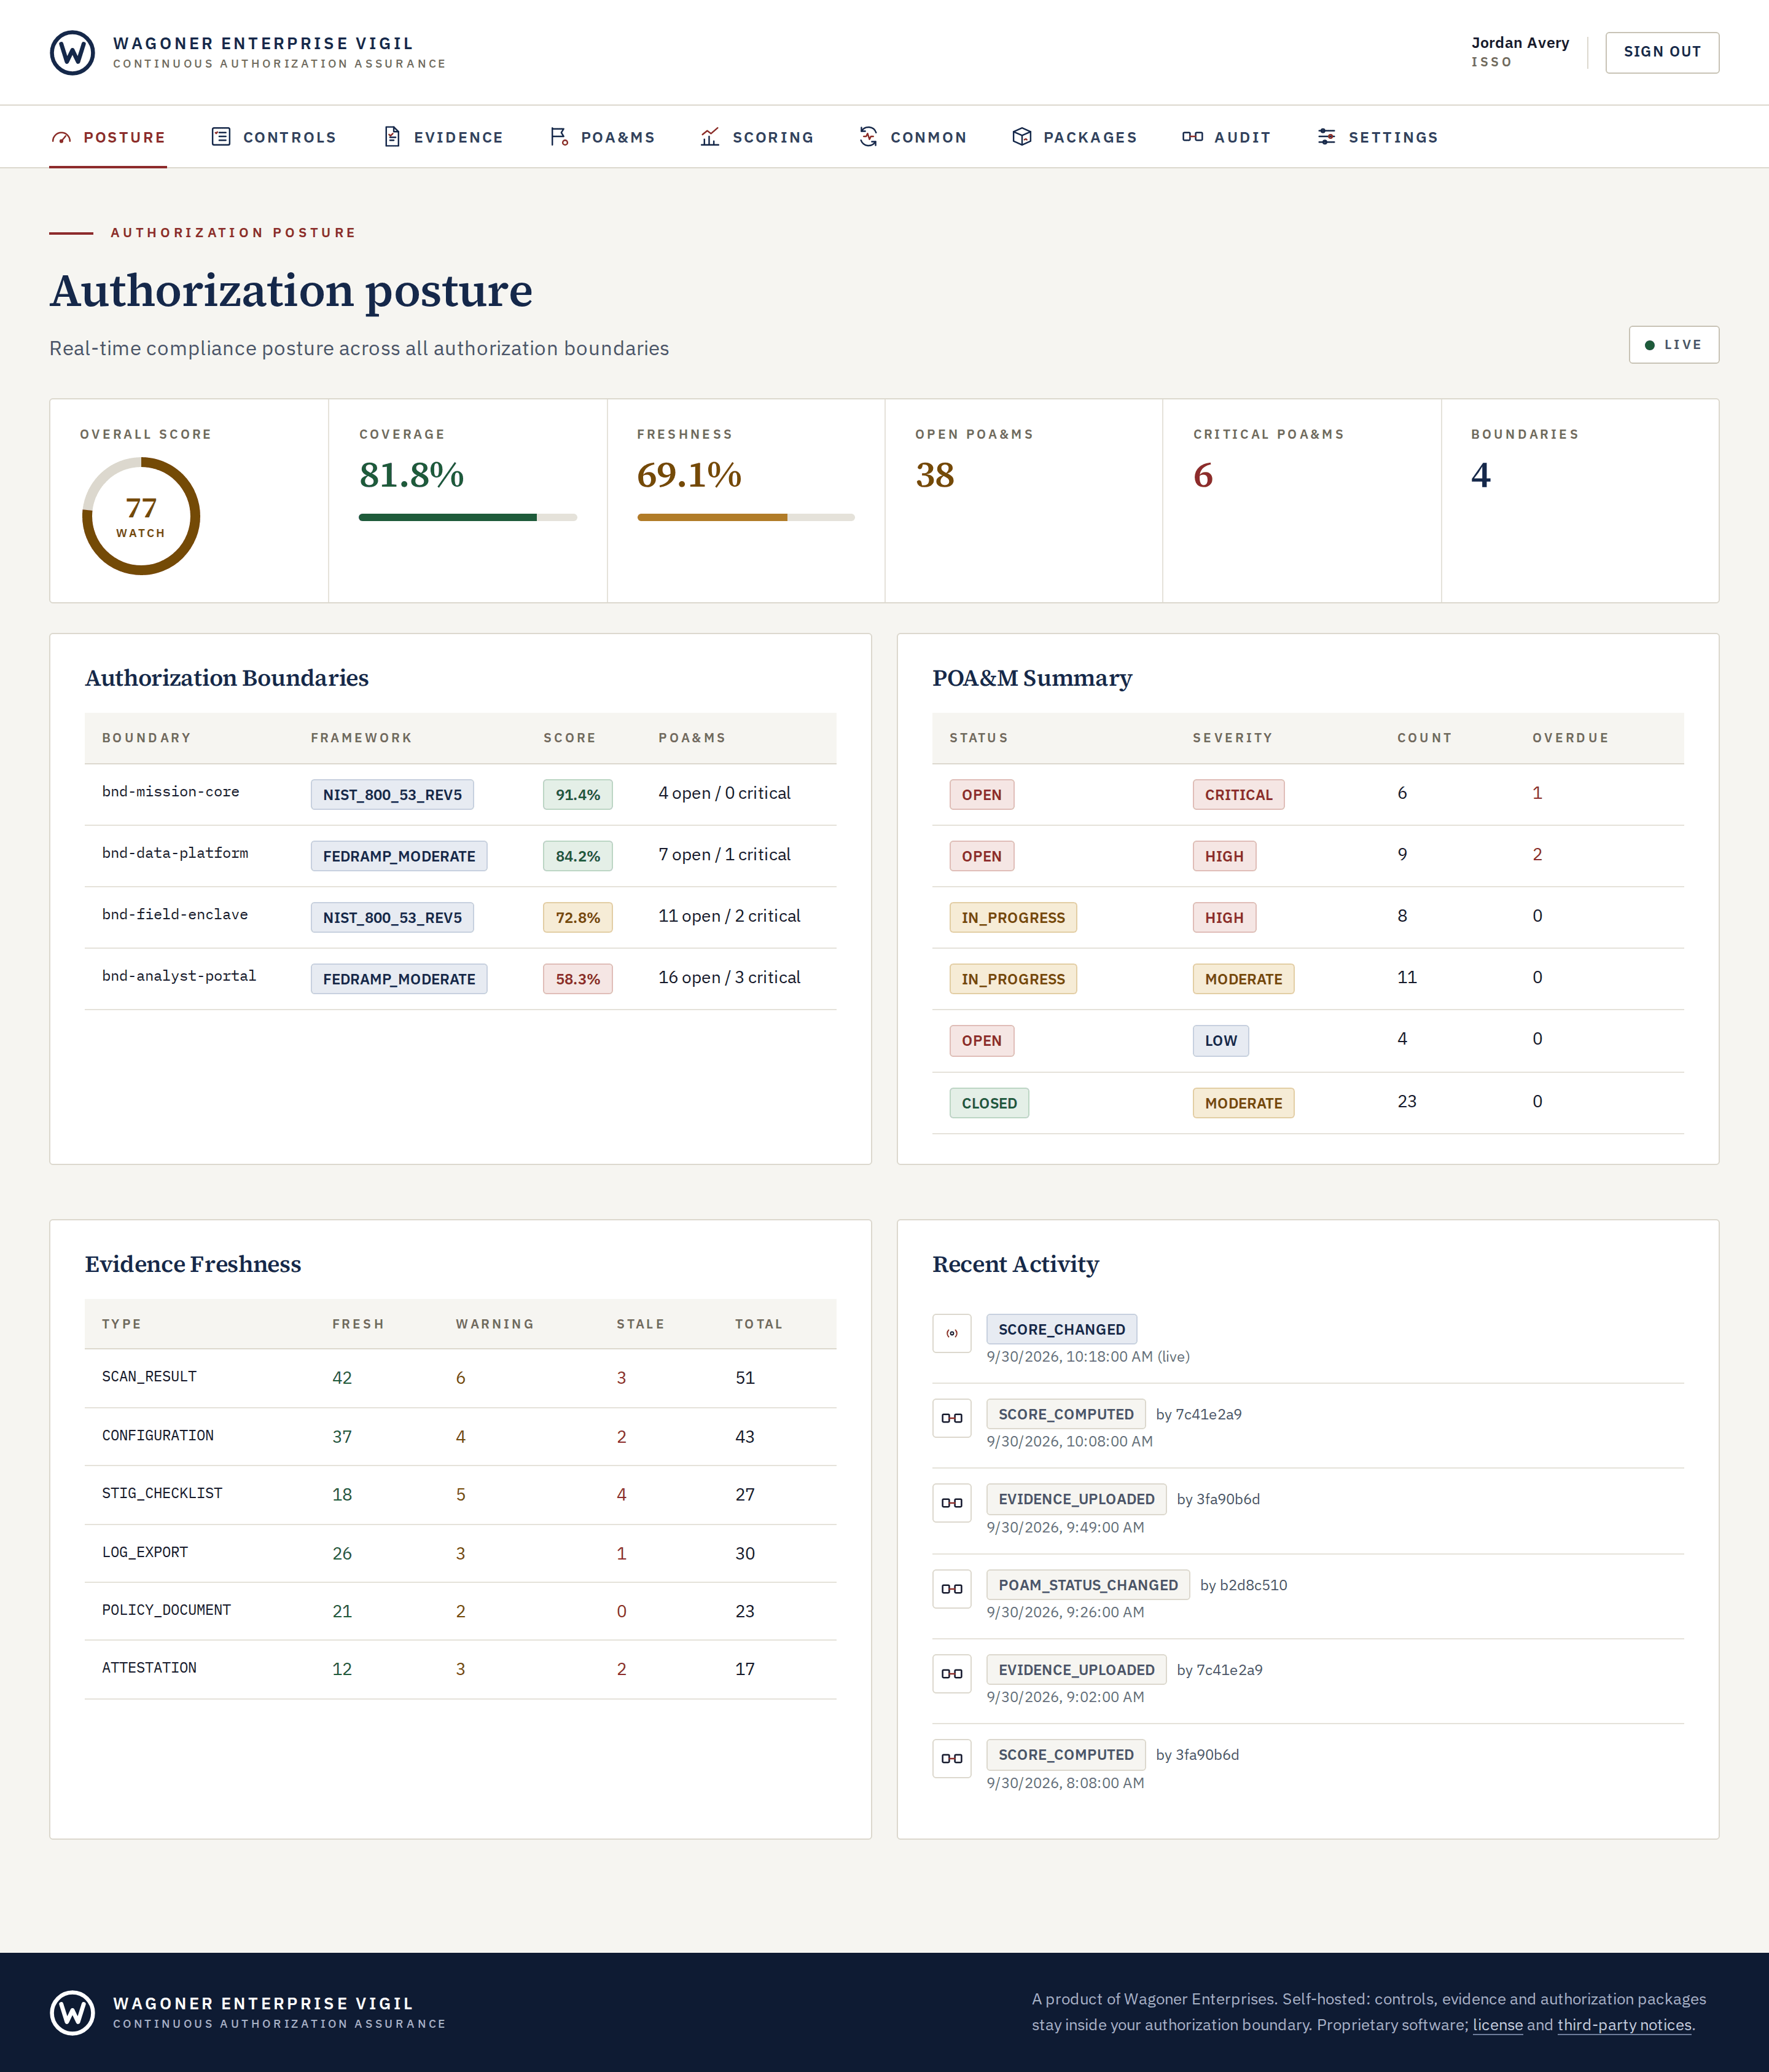Click the CRITICAL severity badge
Image resolution: width=1769 pixels, height=2072 pixels.
click(1238, 795)
